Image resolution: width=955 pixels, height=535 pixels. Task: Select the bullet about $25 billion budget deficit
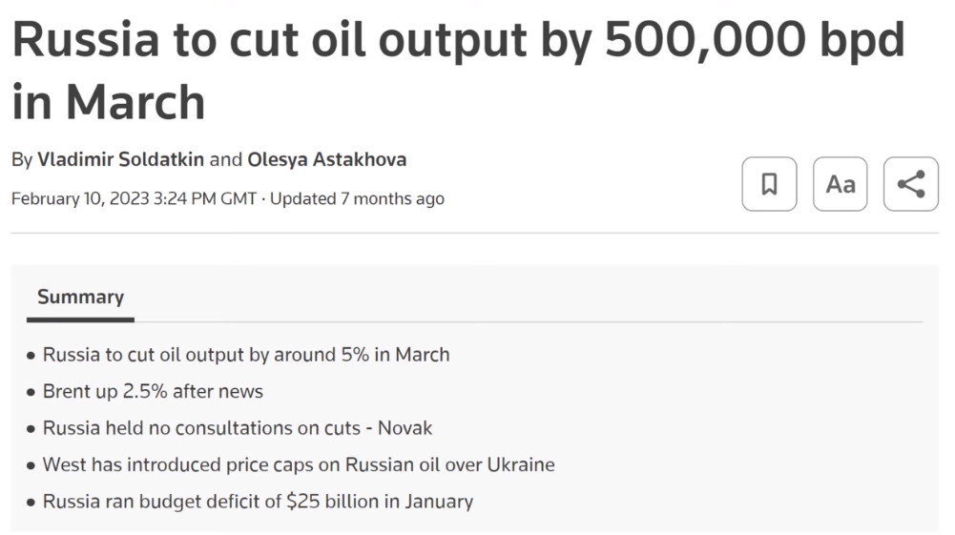(x=258, y=502)
